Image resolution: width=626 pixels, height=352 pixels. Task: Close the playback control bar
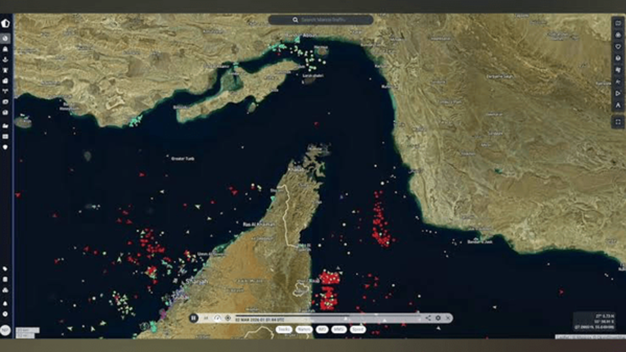pyautogui.click(x=448, y=318)
